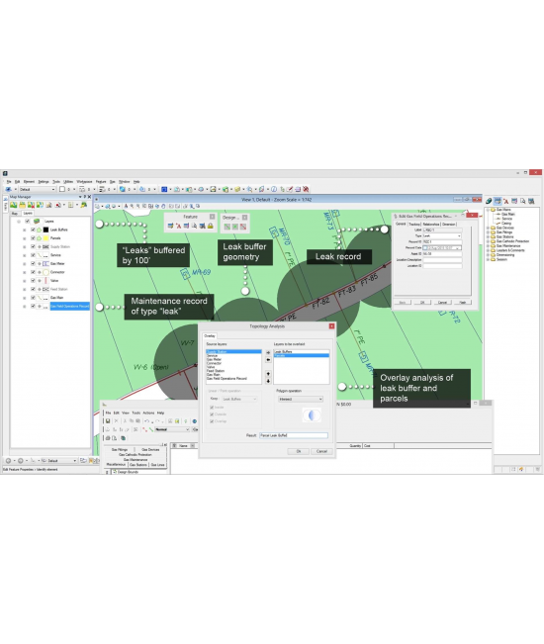Click the first icon in Map Manager toolbar
This screenshot has width=544, height=644.
point(14,205)
